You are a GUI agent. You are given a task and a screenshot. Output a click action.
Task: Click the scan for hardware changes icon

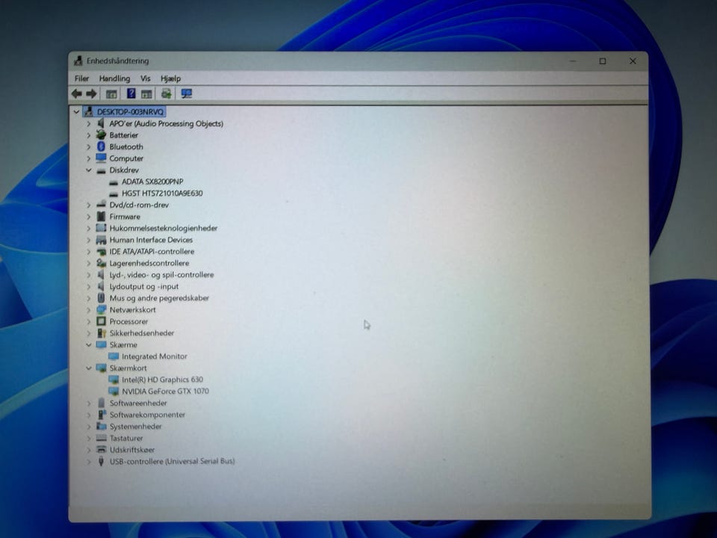pos(187,93)
